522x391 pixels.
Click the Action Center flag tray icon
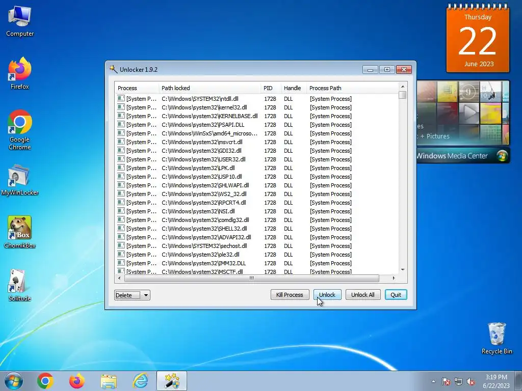pyautogui.click(x=446, y=381)
